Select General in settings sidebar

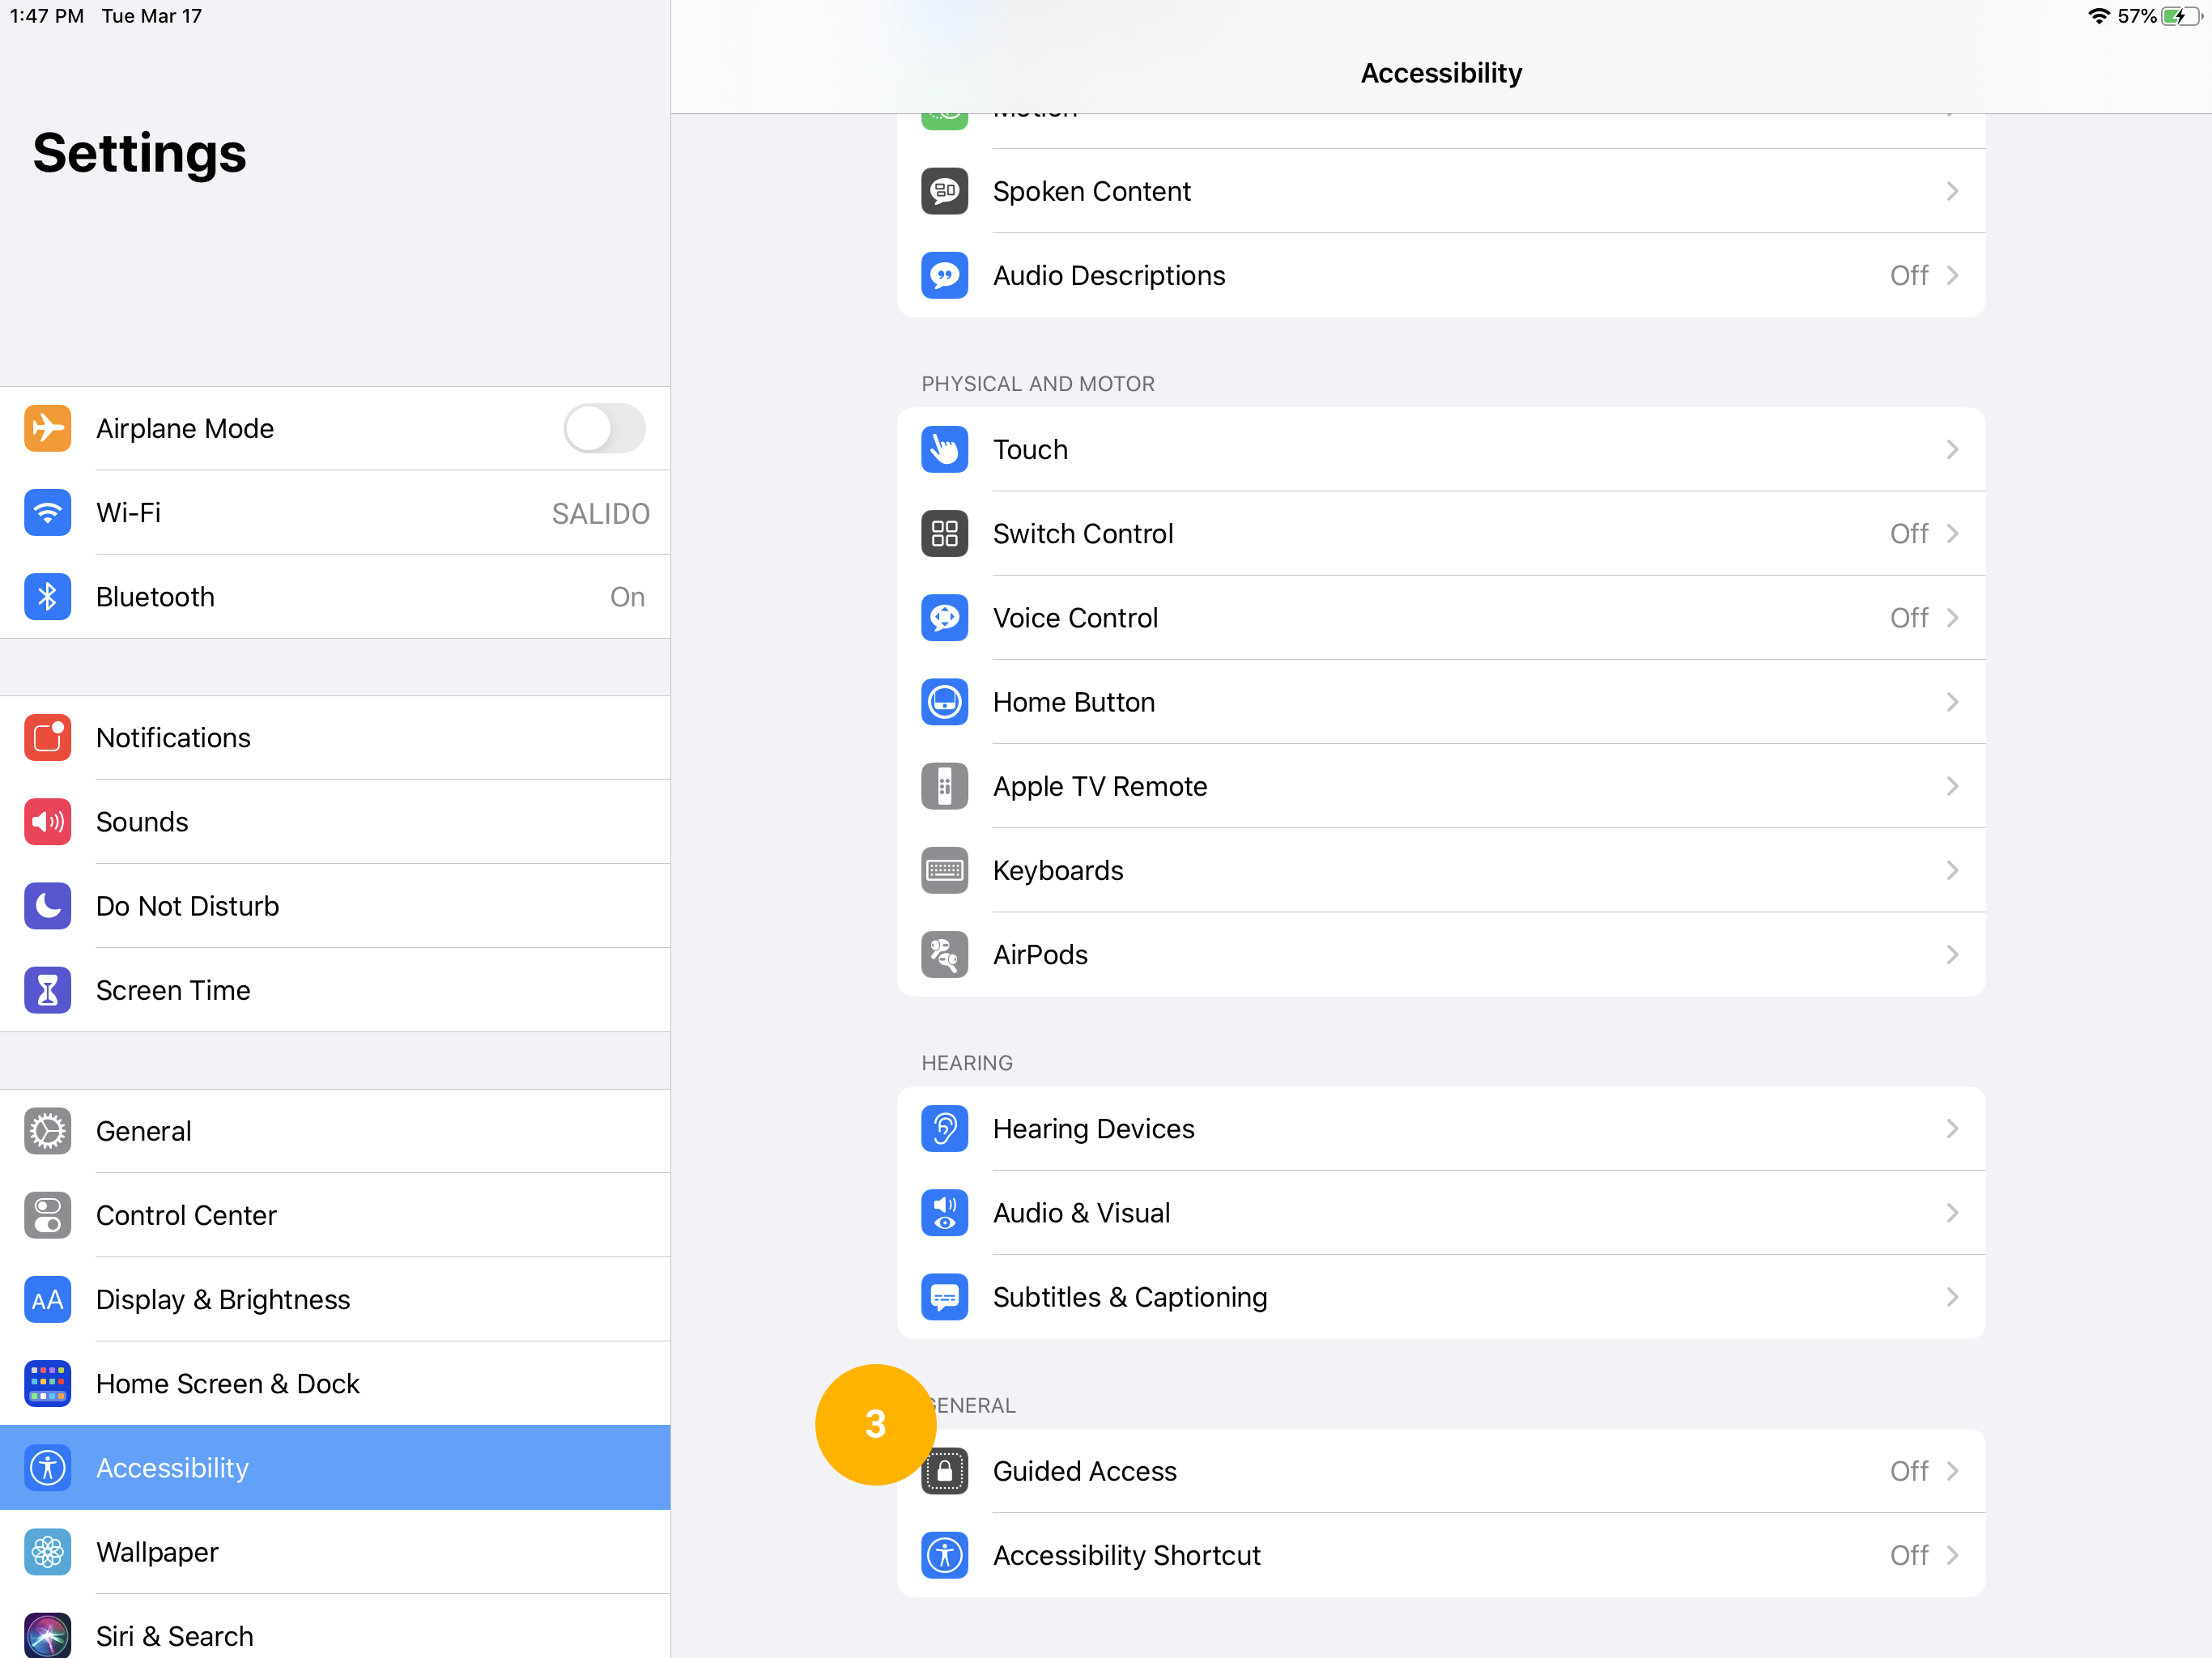[x=144, y=1131]
